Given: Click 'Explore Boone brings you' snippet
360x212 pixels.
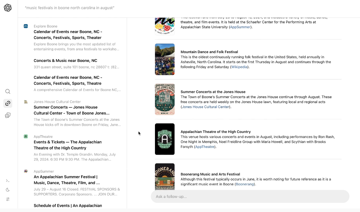Looking at the screenshot, I should coord(77,47).
